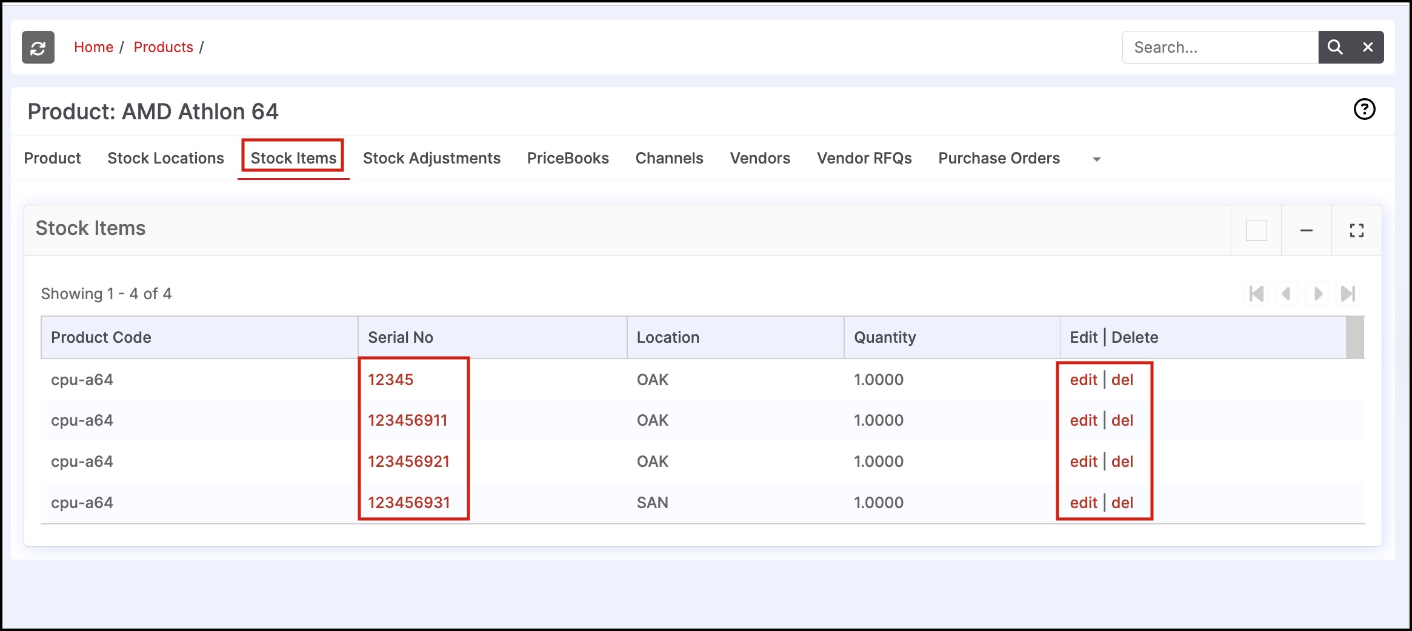Go to the previous page of results
The image size is (1412, 631).
pyautogui.click(x=1286, y=294)
